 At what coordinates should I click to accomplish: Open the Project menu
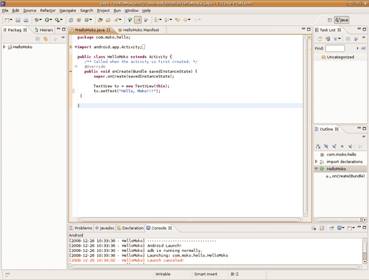point(103,11)
